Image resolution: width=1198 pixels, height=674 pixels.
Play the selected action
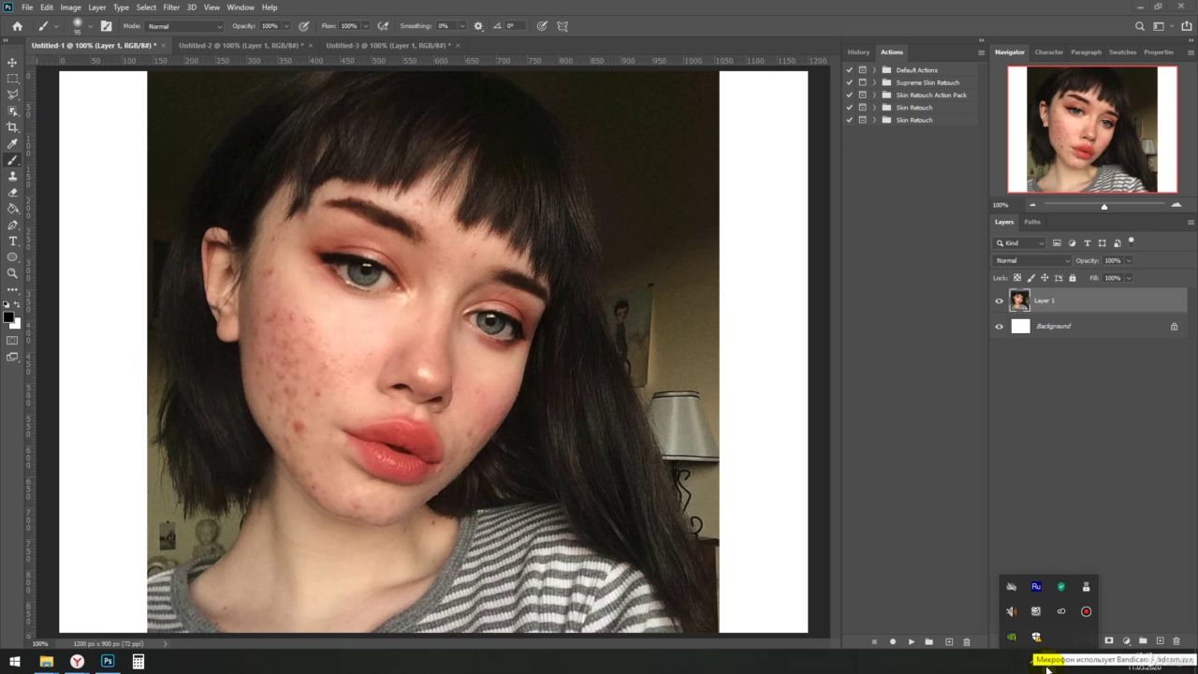pos(911,642)
